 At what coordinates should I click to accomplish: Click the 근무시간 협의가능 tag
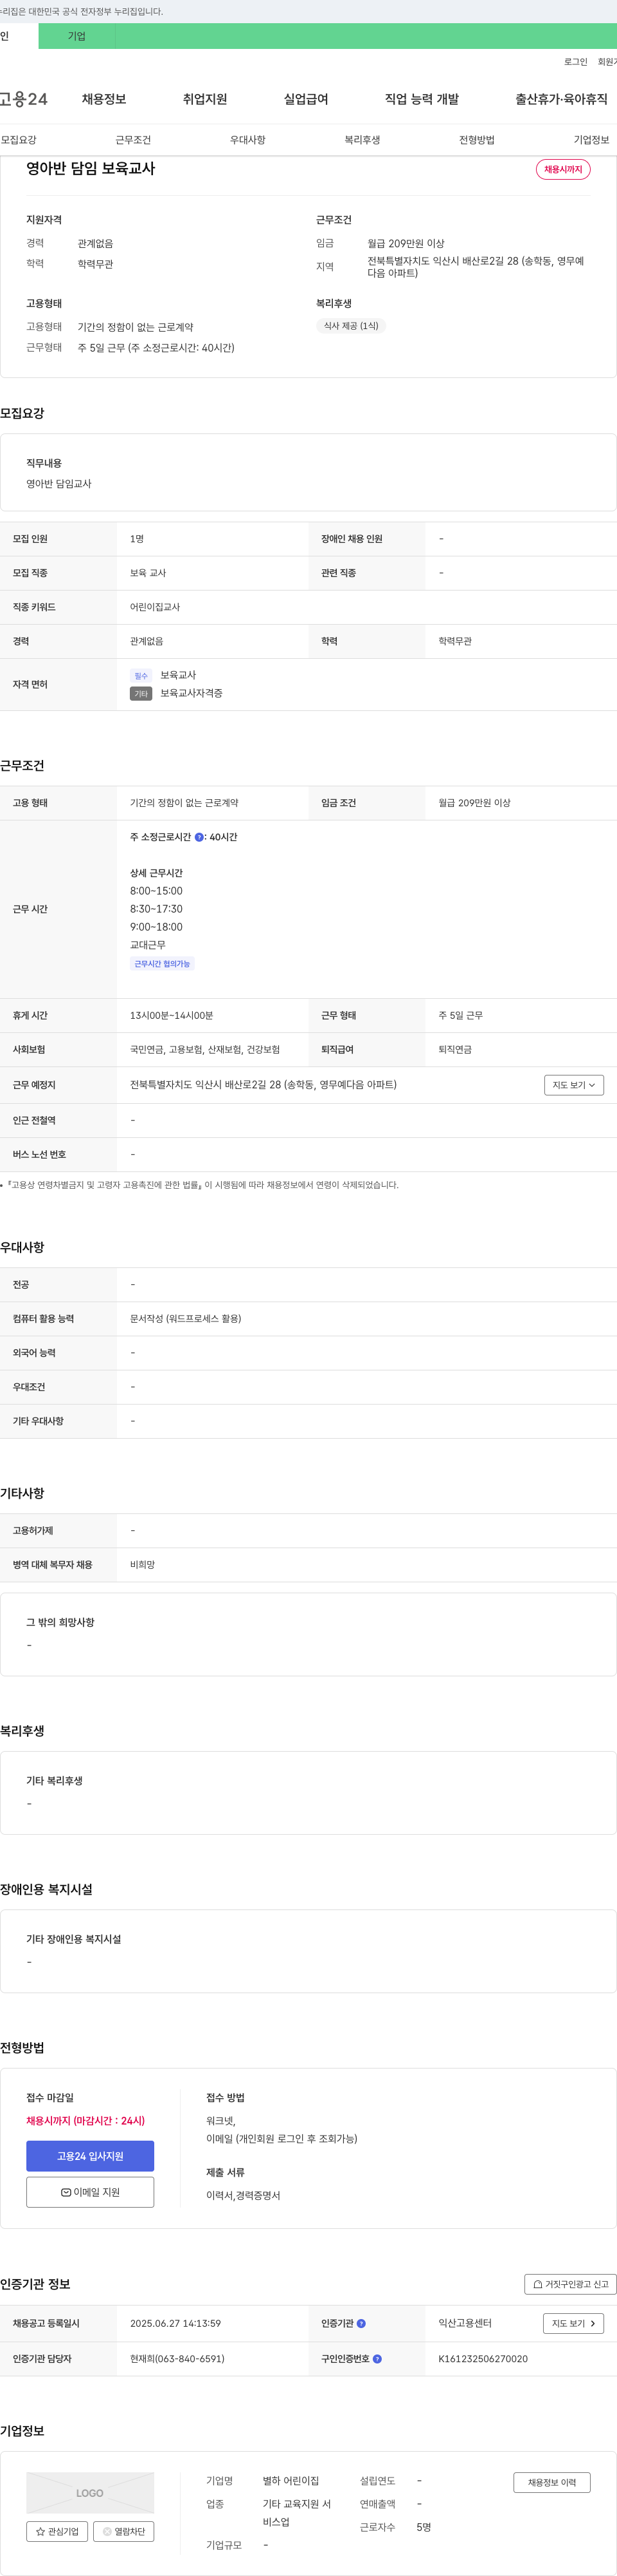click(162, 964)
